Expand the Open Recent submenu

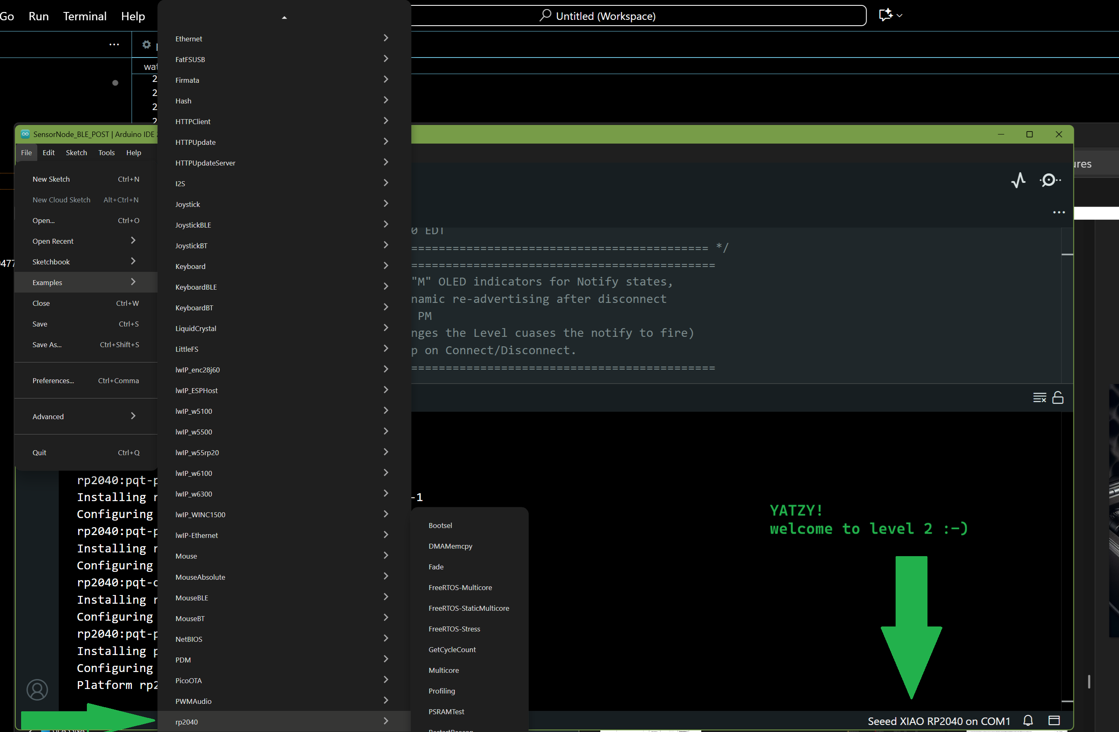[x=85, y=241]
